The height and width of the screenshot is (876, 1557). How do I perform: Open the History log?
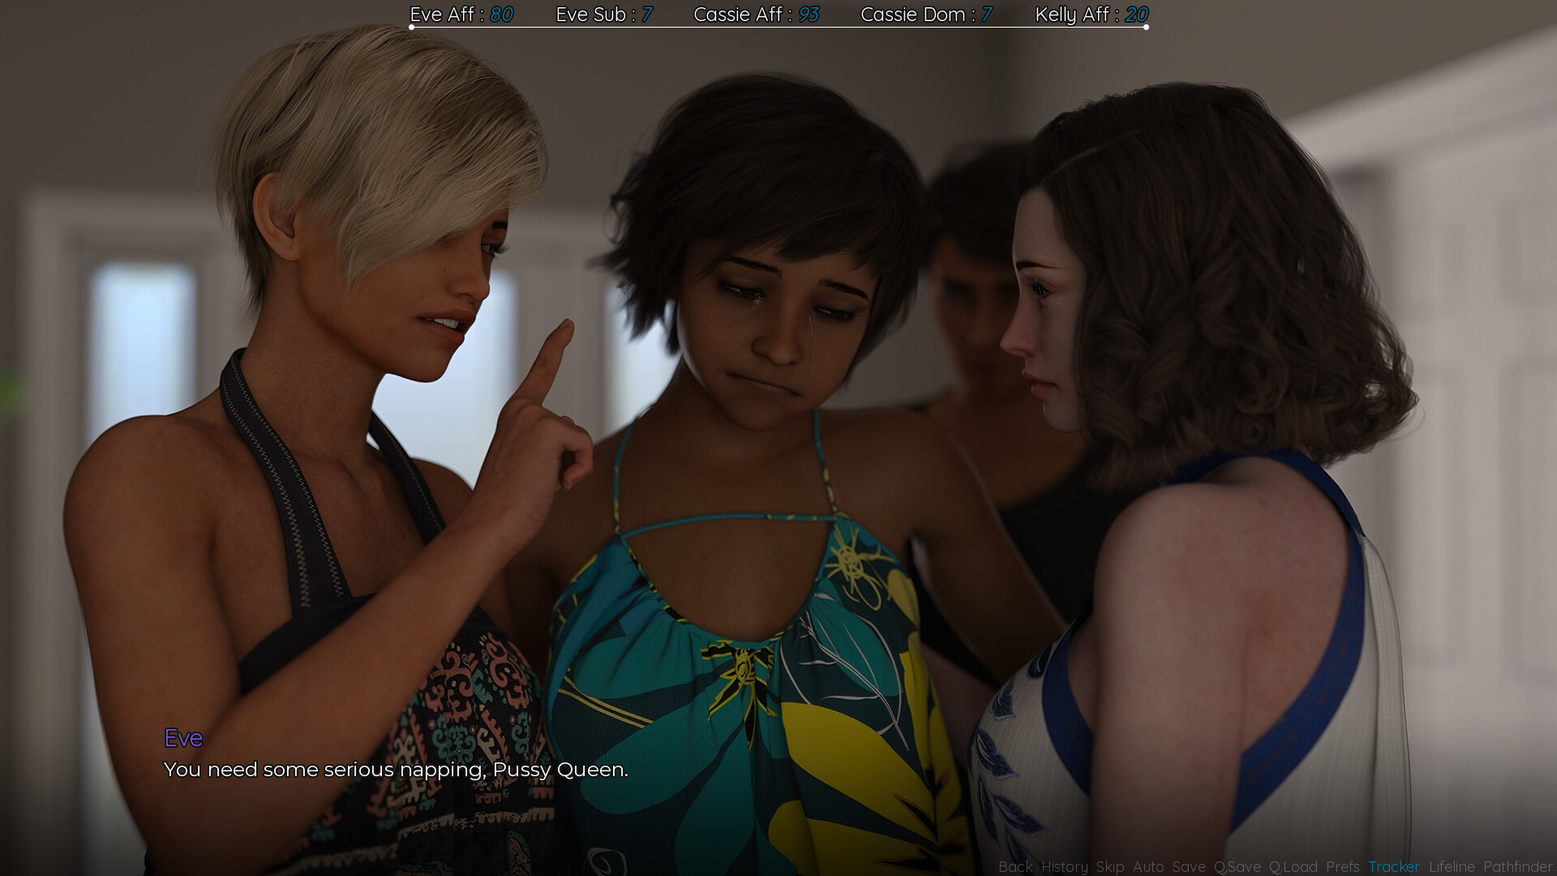click(1064, 867)
